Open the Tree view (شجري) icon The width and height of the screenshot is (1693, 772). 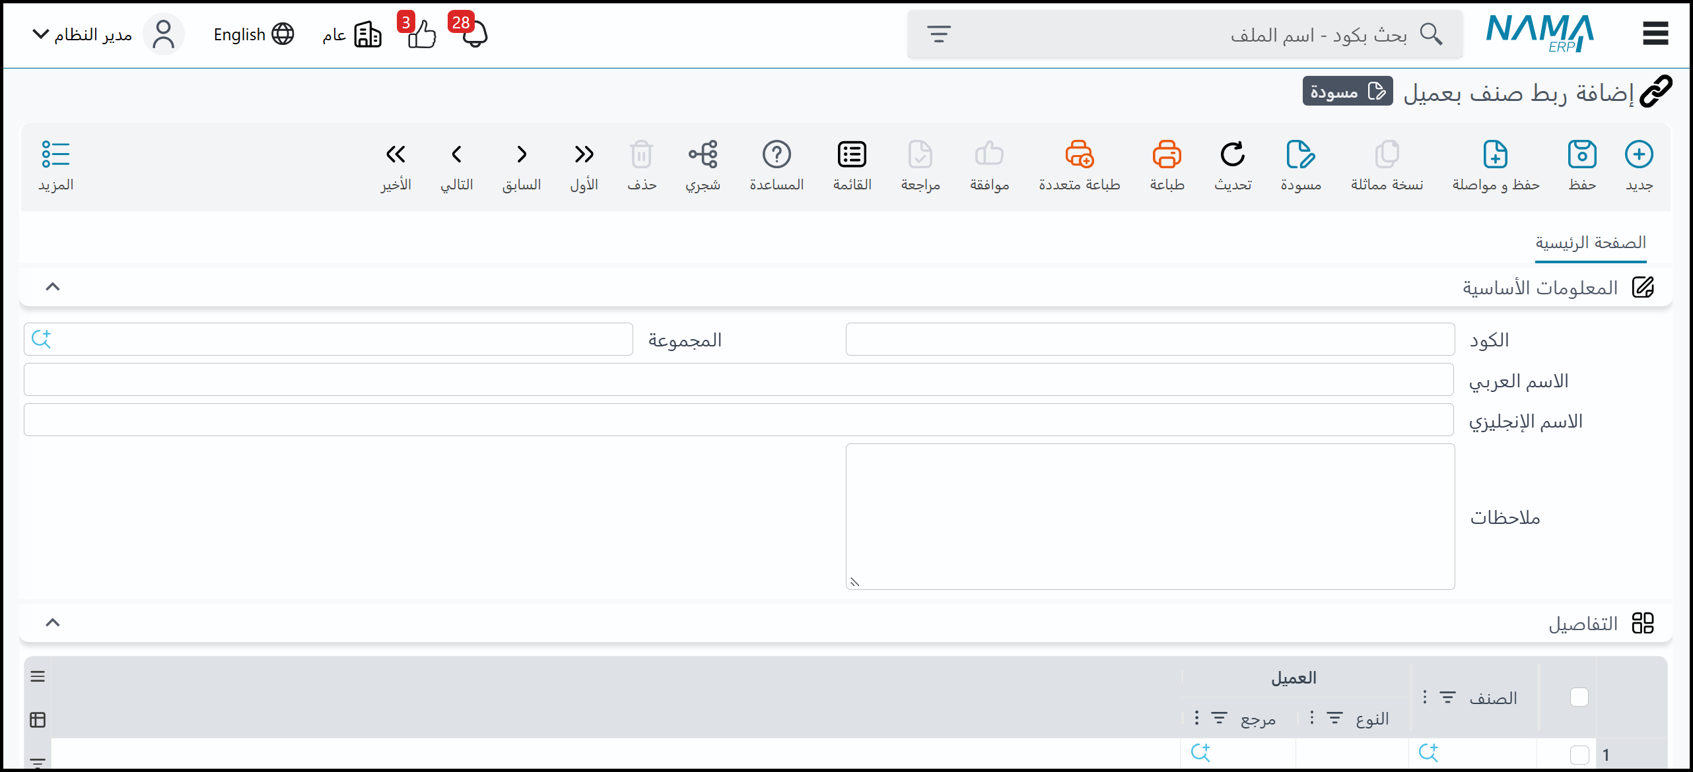(x=703, y=155)
